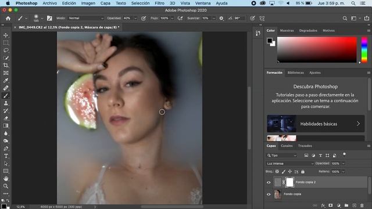Select the Fondo copia 2 layer mask thumbnail
This screenshot has height=209, width=372.
(289, 182)
